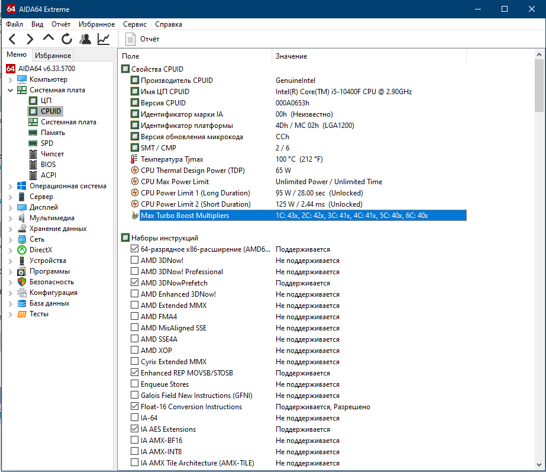This screenshot has height=472, width=546.
Task: Open the Память tree item
Action: tap(53, 133)
